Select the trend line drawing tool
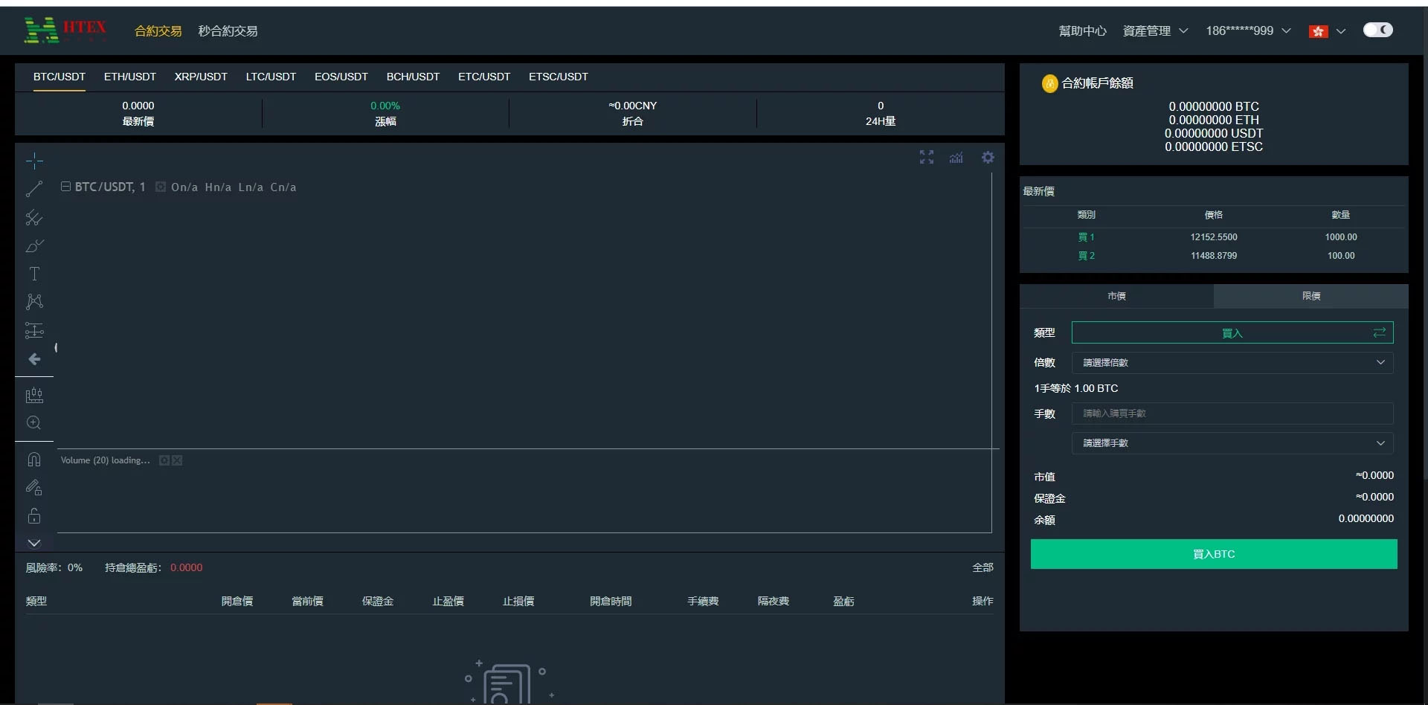Viewport: 1428px width, 705px height. click(x=34, y=189)
